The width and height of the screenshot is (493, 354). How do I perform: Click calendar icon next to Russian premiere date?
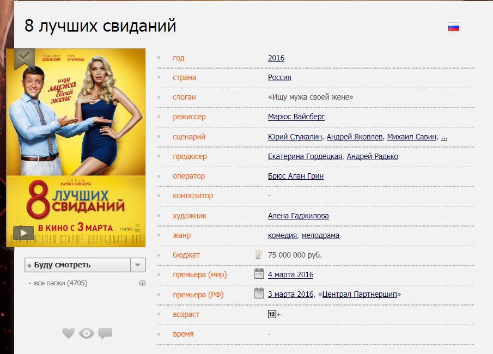pos(259,293)
